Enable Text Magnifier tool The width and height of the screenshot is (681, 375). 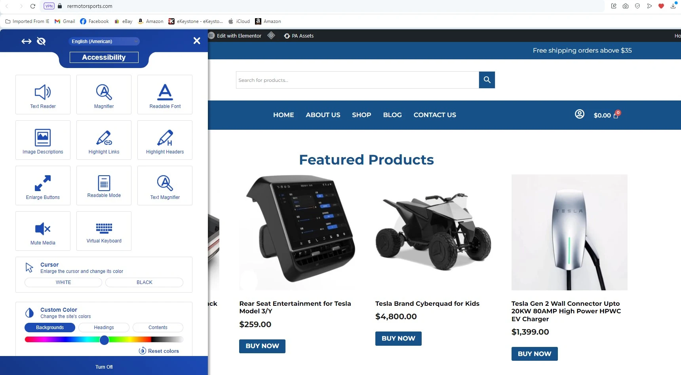(x=165, y=186)
